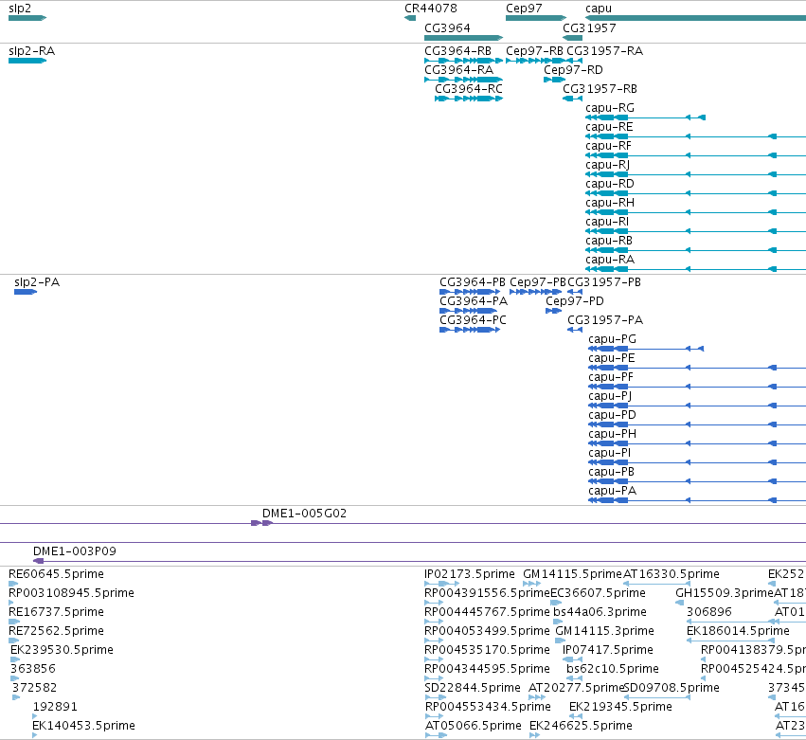The image size is (806, 740).
Task: Click the 372582 EST feature
Action: pos(16,697)
